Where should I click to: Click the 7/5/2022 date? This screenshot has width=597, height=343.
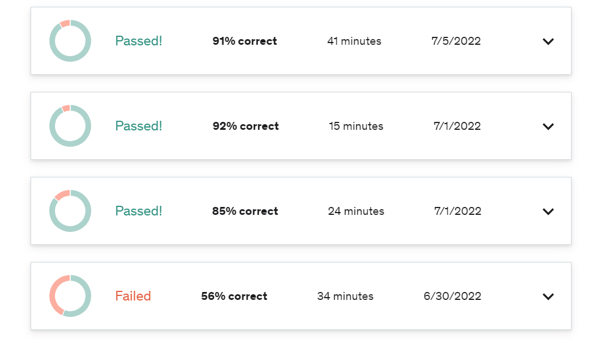point(456,41)
